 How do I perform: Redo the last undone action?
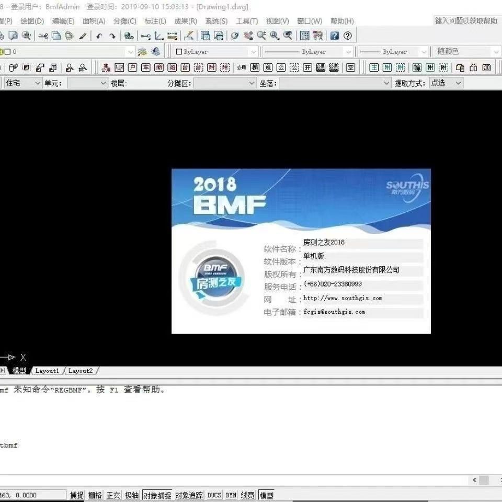[x=112, y=36]
